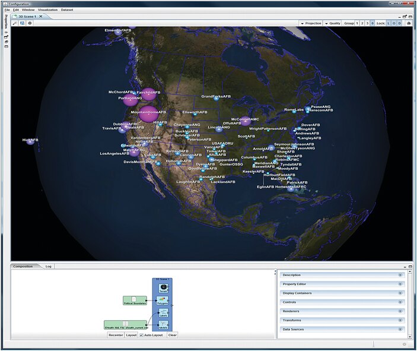Screen dimensions: 417x351
Task: Expand the Description section
Action: (x=342, y=275)
